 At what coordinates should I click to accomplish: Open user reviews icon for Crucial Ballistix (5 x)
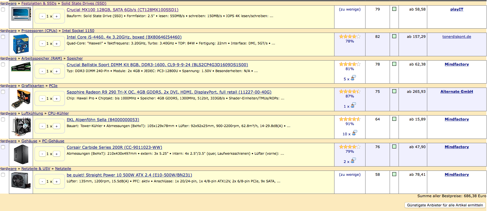[354, 78]
